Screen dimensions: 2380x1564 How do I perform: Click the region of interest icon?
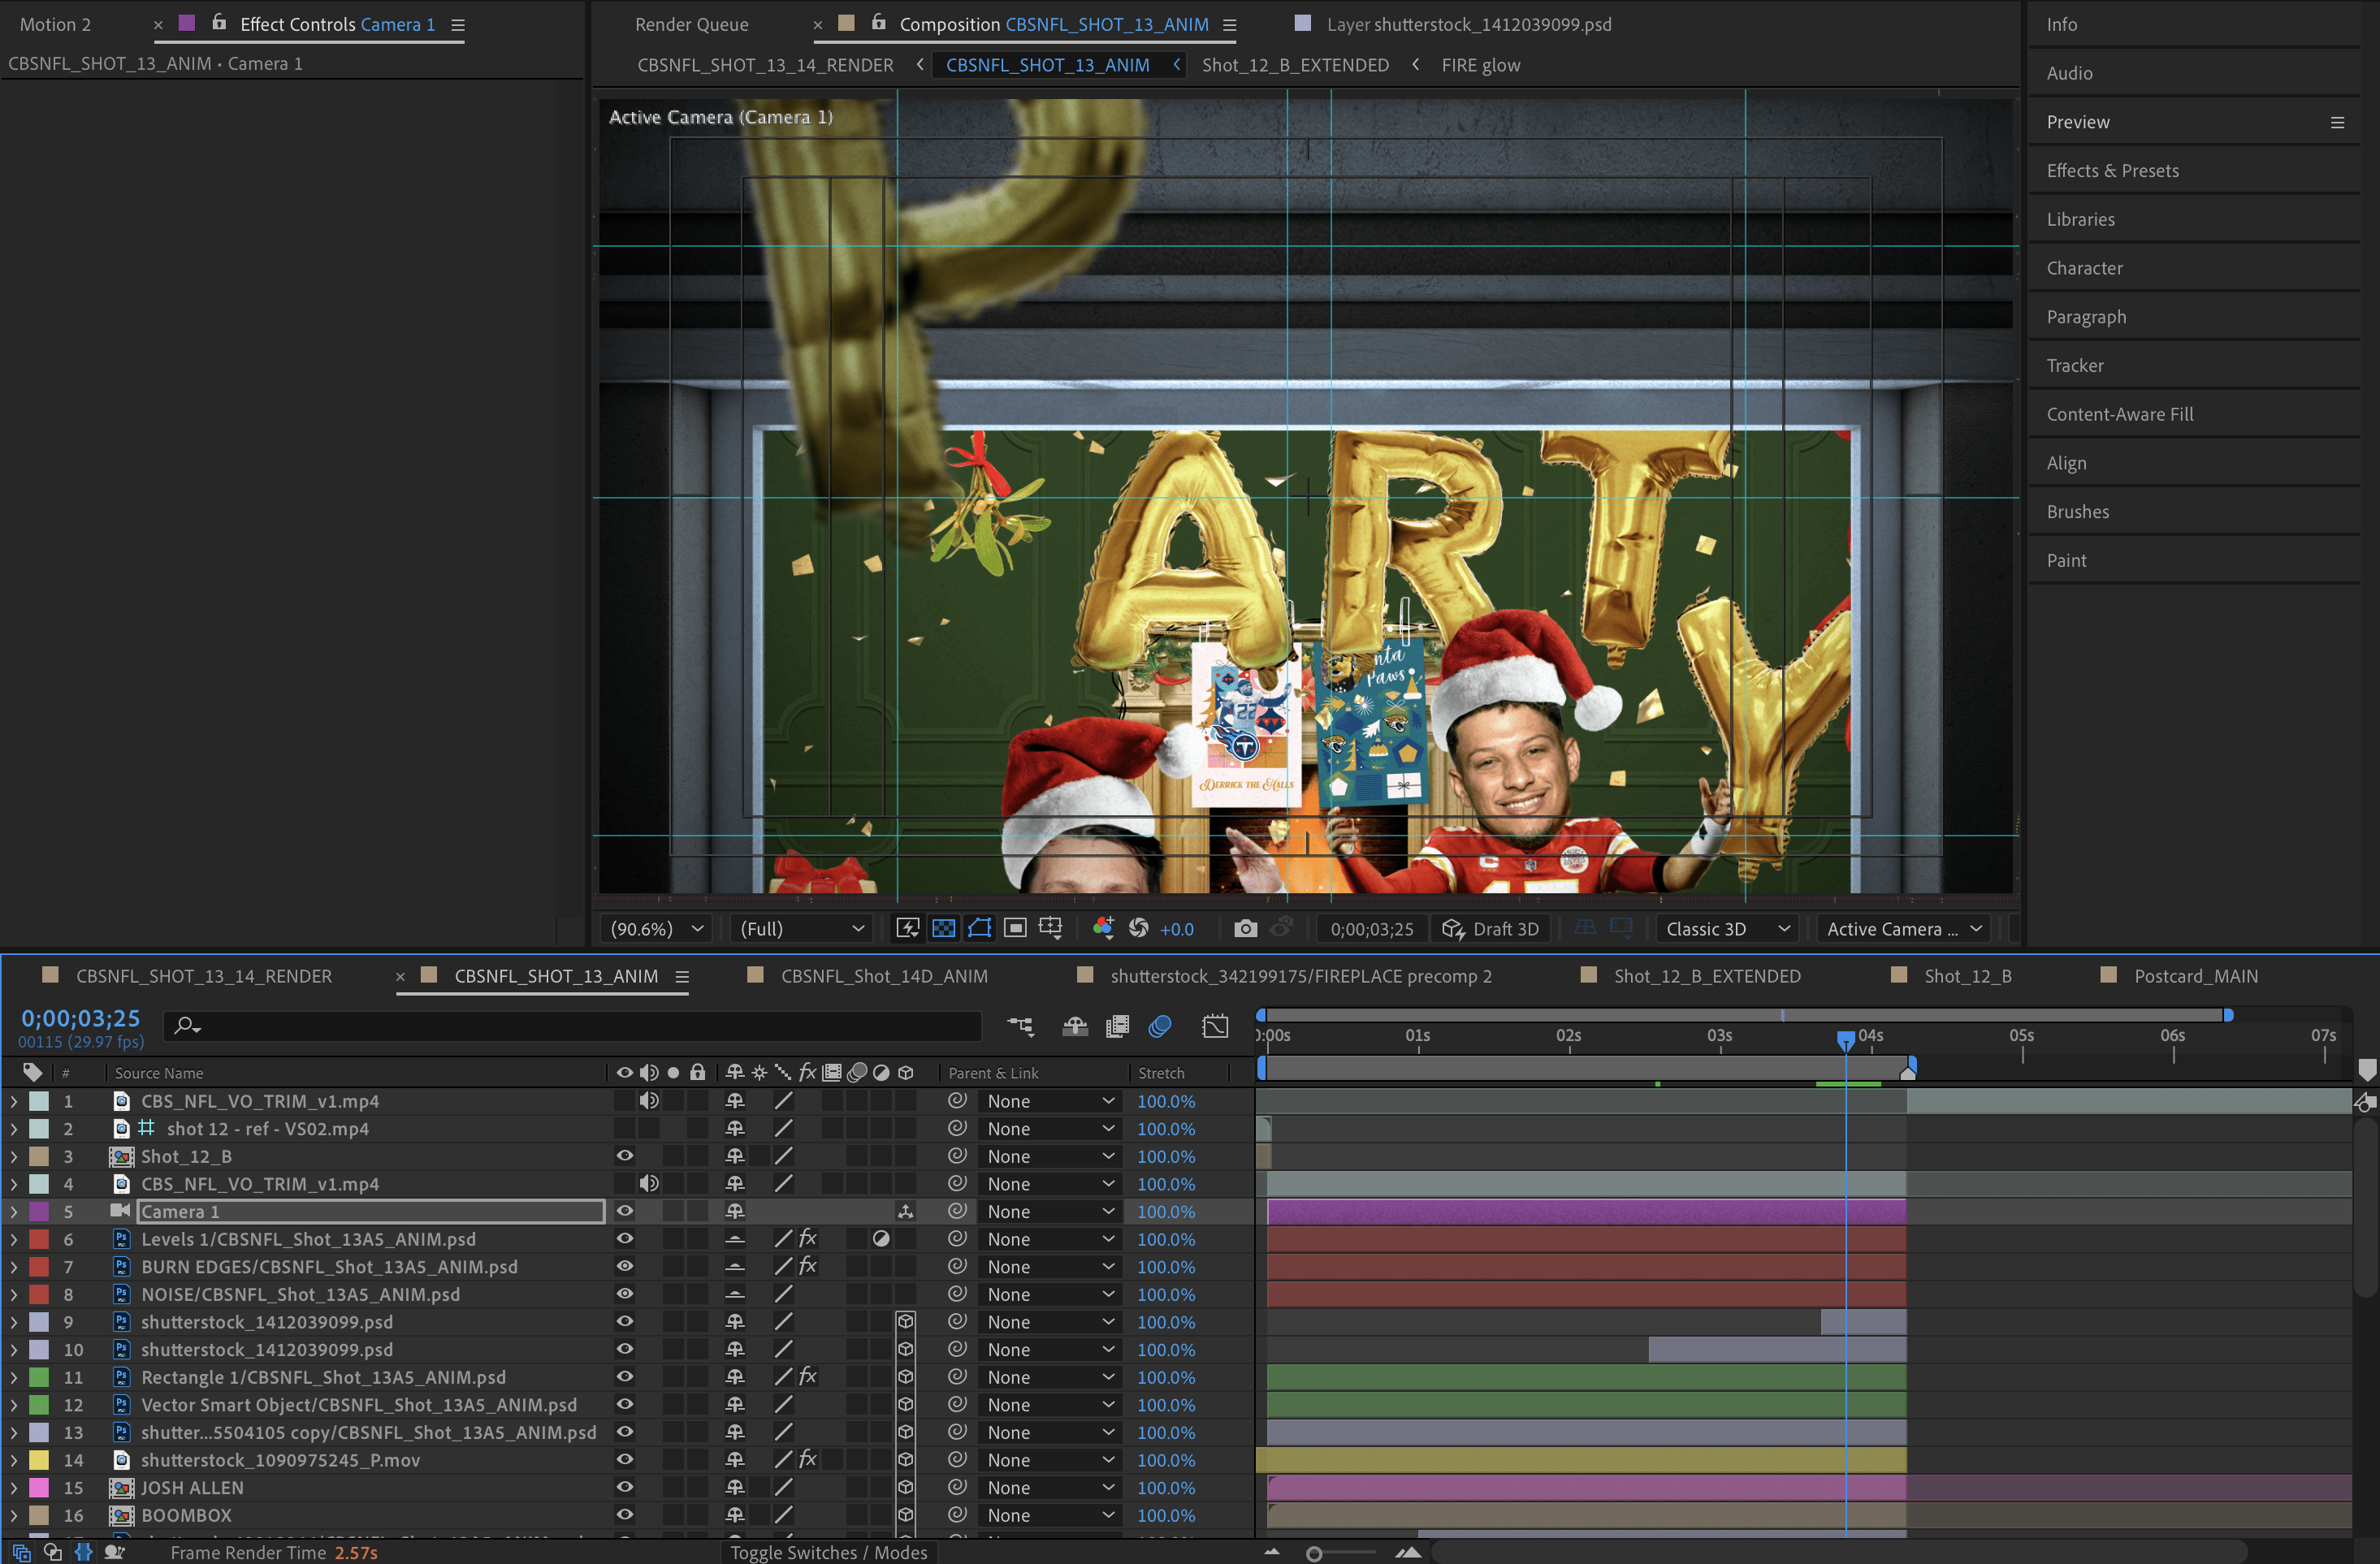1015,928
